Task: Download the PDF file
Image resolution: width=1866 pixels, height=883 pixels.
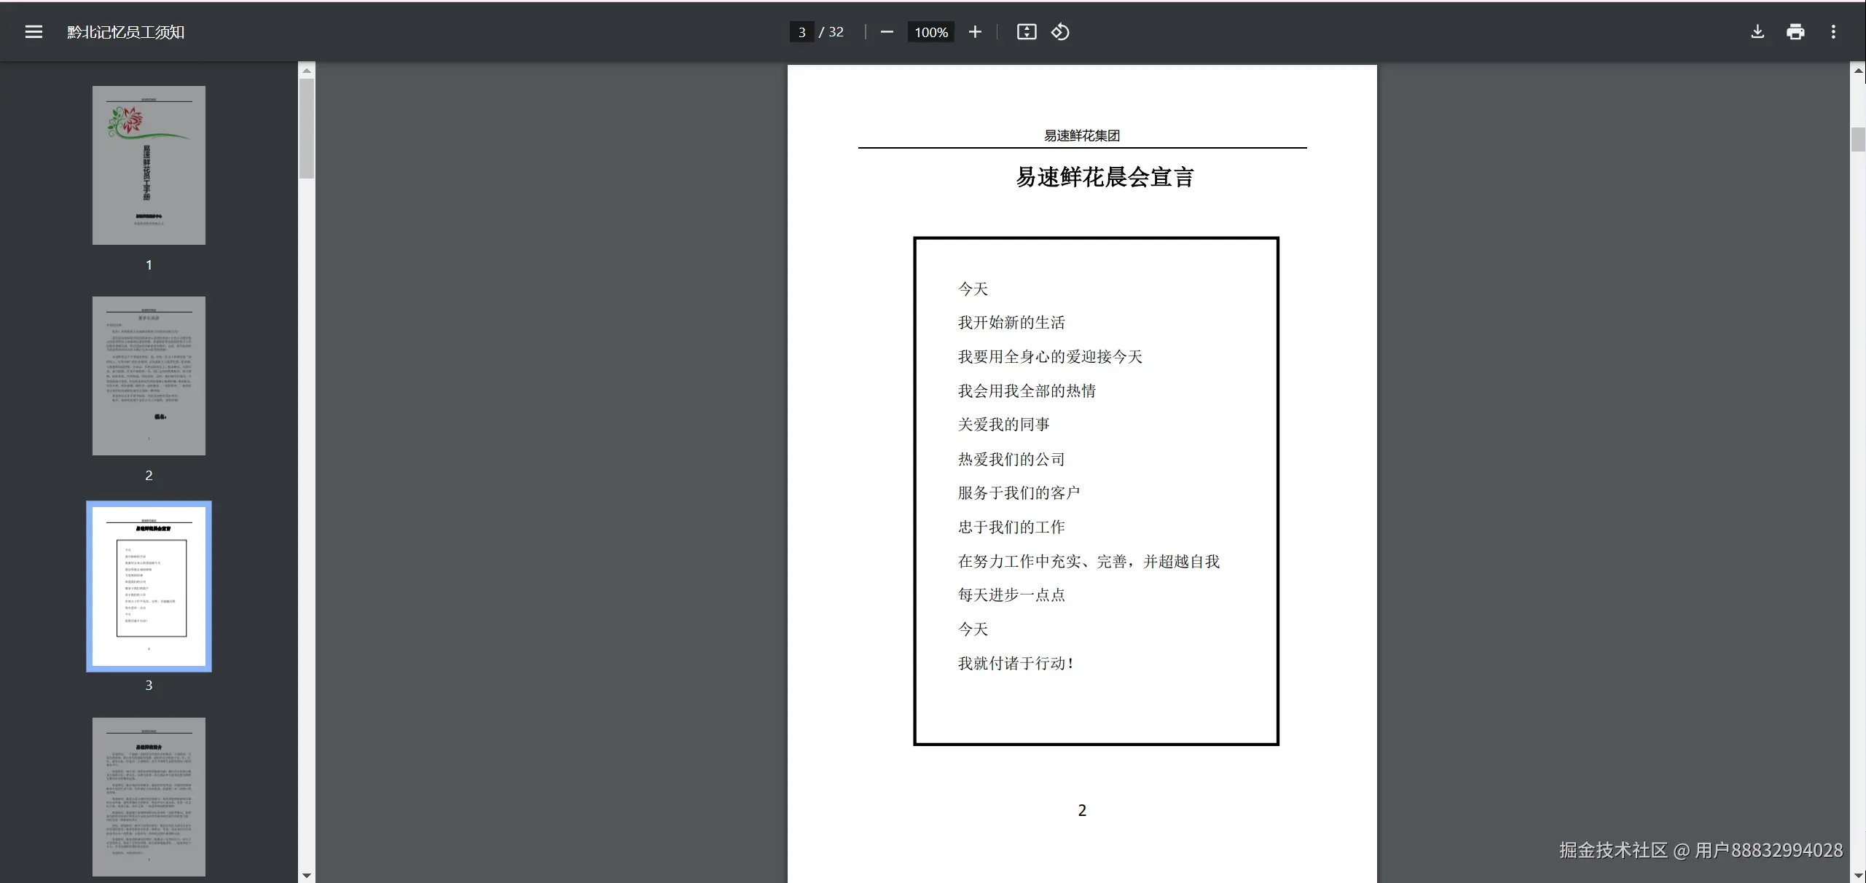Action: coord(1757,32)
